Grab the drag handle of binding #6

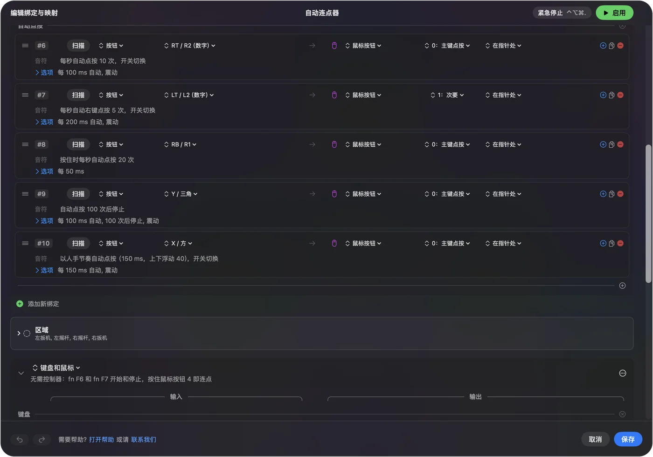click(25, 46)
